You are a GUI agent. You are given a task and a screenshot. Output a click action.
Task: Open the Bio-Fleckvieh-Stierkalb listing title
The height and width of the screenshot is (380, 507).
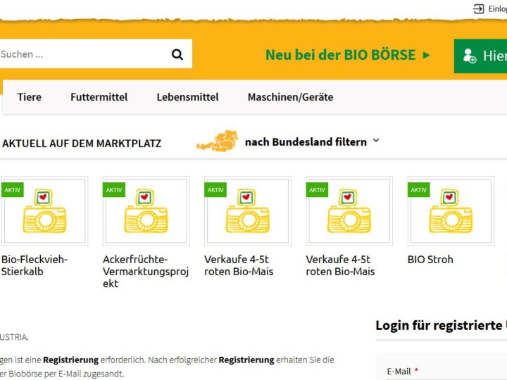[x=35, y=265]
